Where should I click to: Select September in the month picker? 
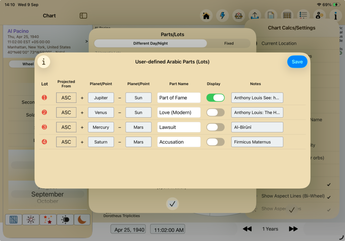pos(48,194)
